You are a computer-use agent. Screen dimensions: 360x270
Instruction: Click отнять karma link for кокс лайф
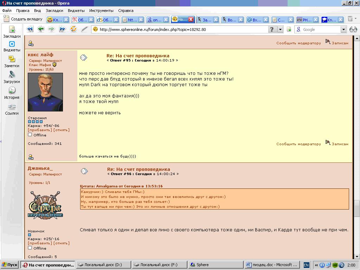click(x=62, y=130)
